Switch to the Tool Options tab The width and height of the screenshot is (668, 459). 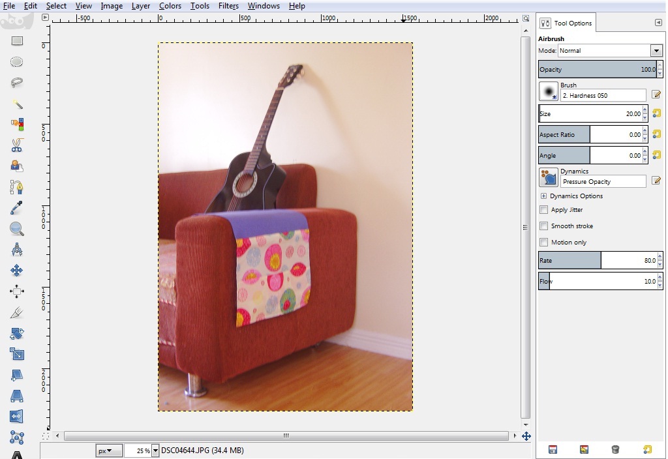566,23
